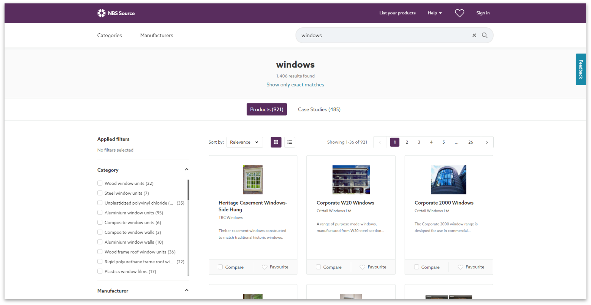Click Show only exact matches link
Image resolution: width=591 pixels, height=305 pixels.
point(295,85)
